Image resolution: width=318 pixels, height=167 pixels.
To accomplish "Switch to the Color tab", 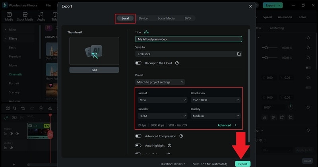I will 302,17.
